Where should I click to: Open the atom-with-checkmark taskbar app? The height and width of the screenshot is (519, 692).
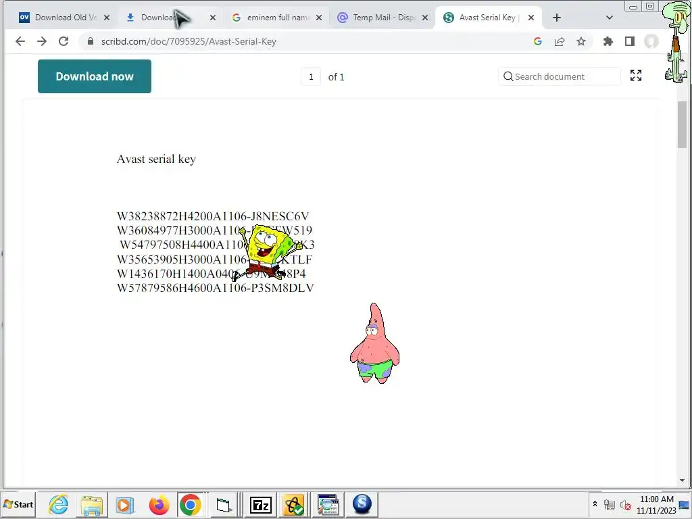point(294,504)
